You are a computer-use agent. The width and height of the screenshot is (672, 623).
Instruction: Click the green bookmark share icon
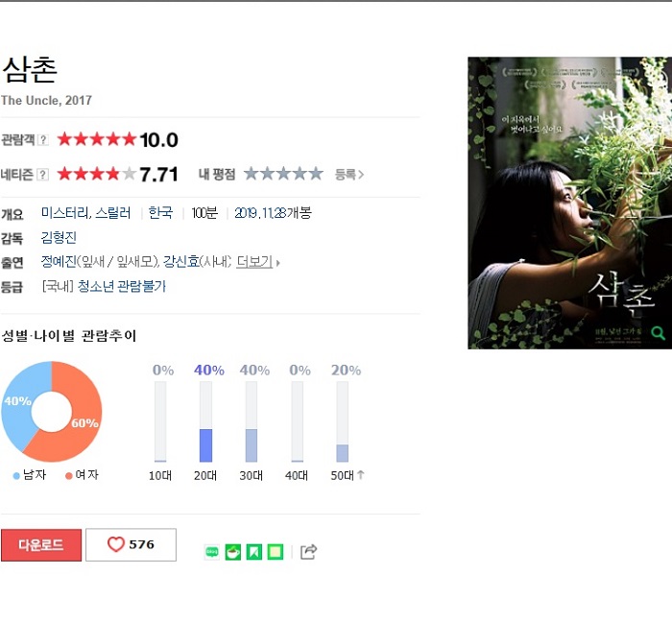pos(253,552)
